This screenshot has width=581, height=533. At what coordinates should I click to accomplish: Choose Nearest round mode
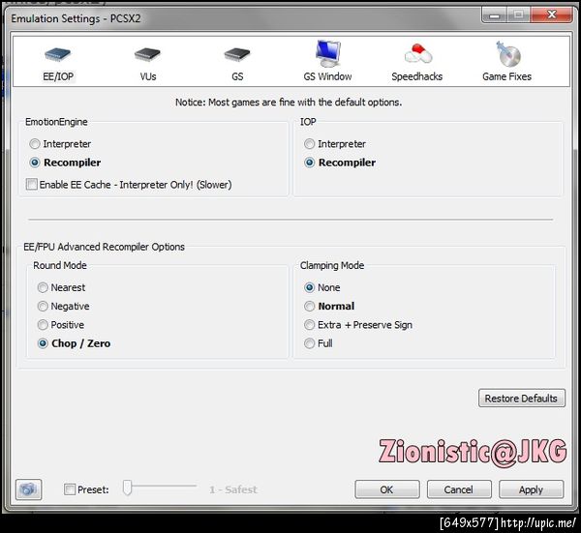click(x=43, y=287)
